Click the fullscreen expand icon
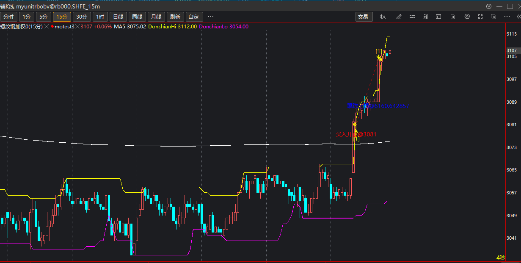 point(480,17)
